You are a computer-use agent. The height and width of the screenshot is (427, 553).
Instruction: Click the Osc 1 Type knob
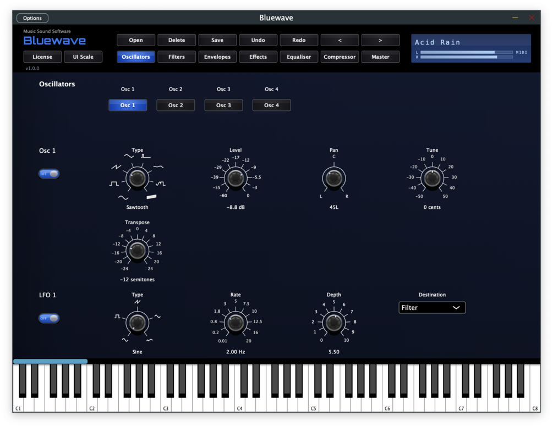137,178
